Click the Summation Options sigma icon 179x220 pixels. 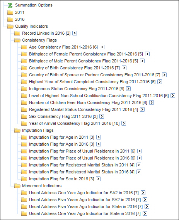pyautogui.click(x=10, y=5)
